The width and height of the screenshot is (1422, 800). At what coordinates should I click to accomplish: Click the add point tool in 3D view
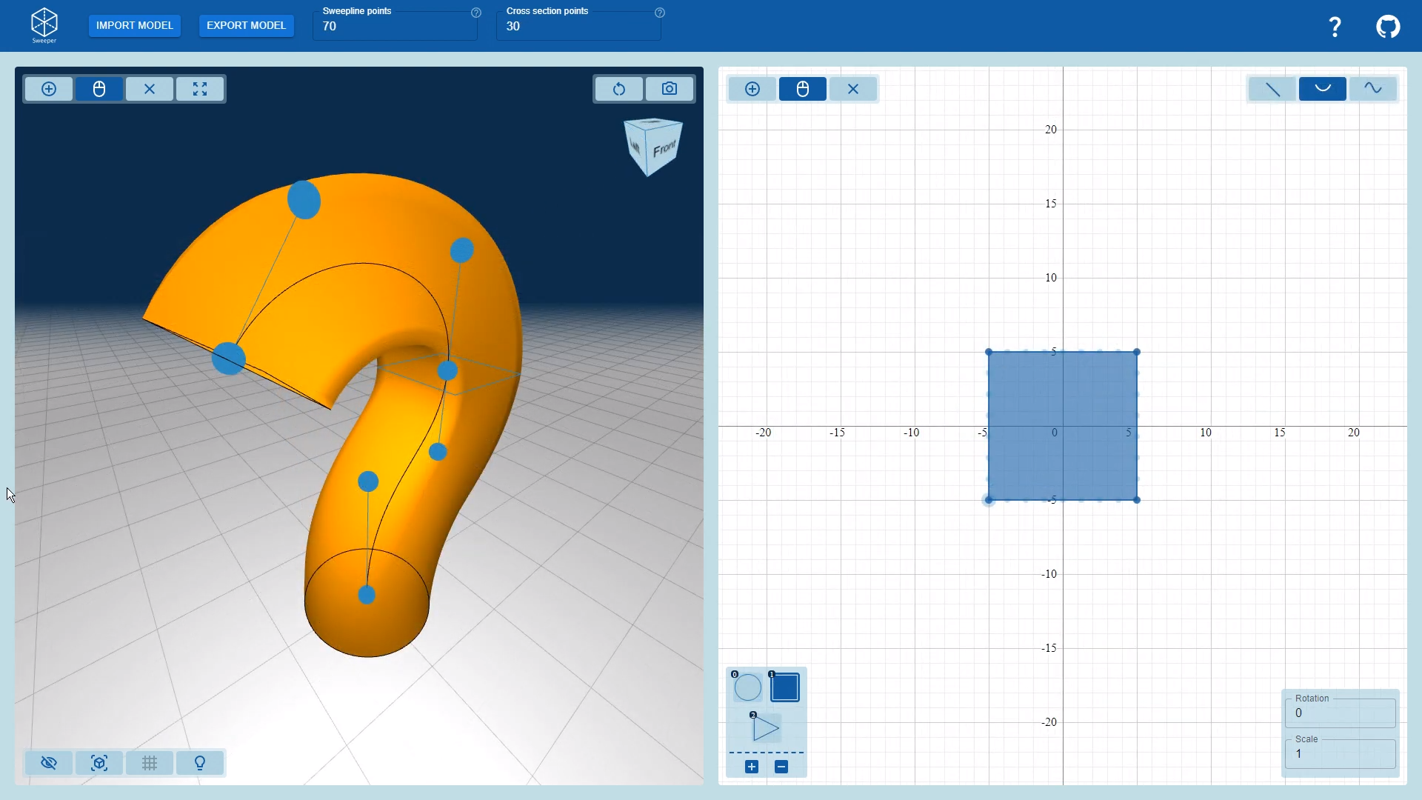49,89
